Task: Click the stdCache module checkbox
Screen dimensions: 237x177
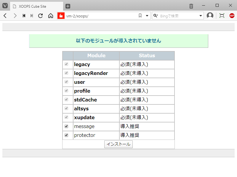Action: pos(66,99)
